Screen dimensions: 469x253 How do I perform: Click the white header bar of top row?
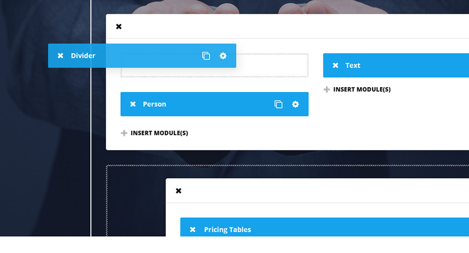[x=287, y=26]
